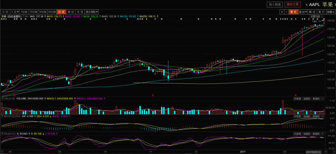336x154 pixels.
Task: Switch to the 分时 intraday tab
Action: click(x=5, y=12)
